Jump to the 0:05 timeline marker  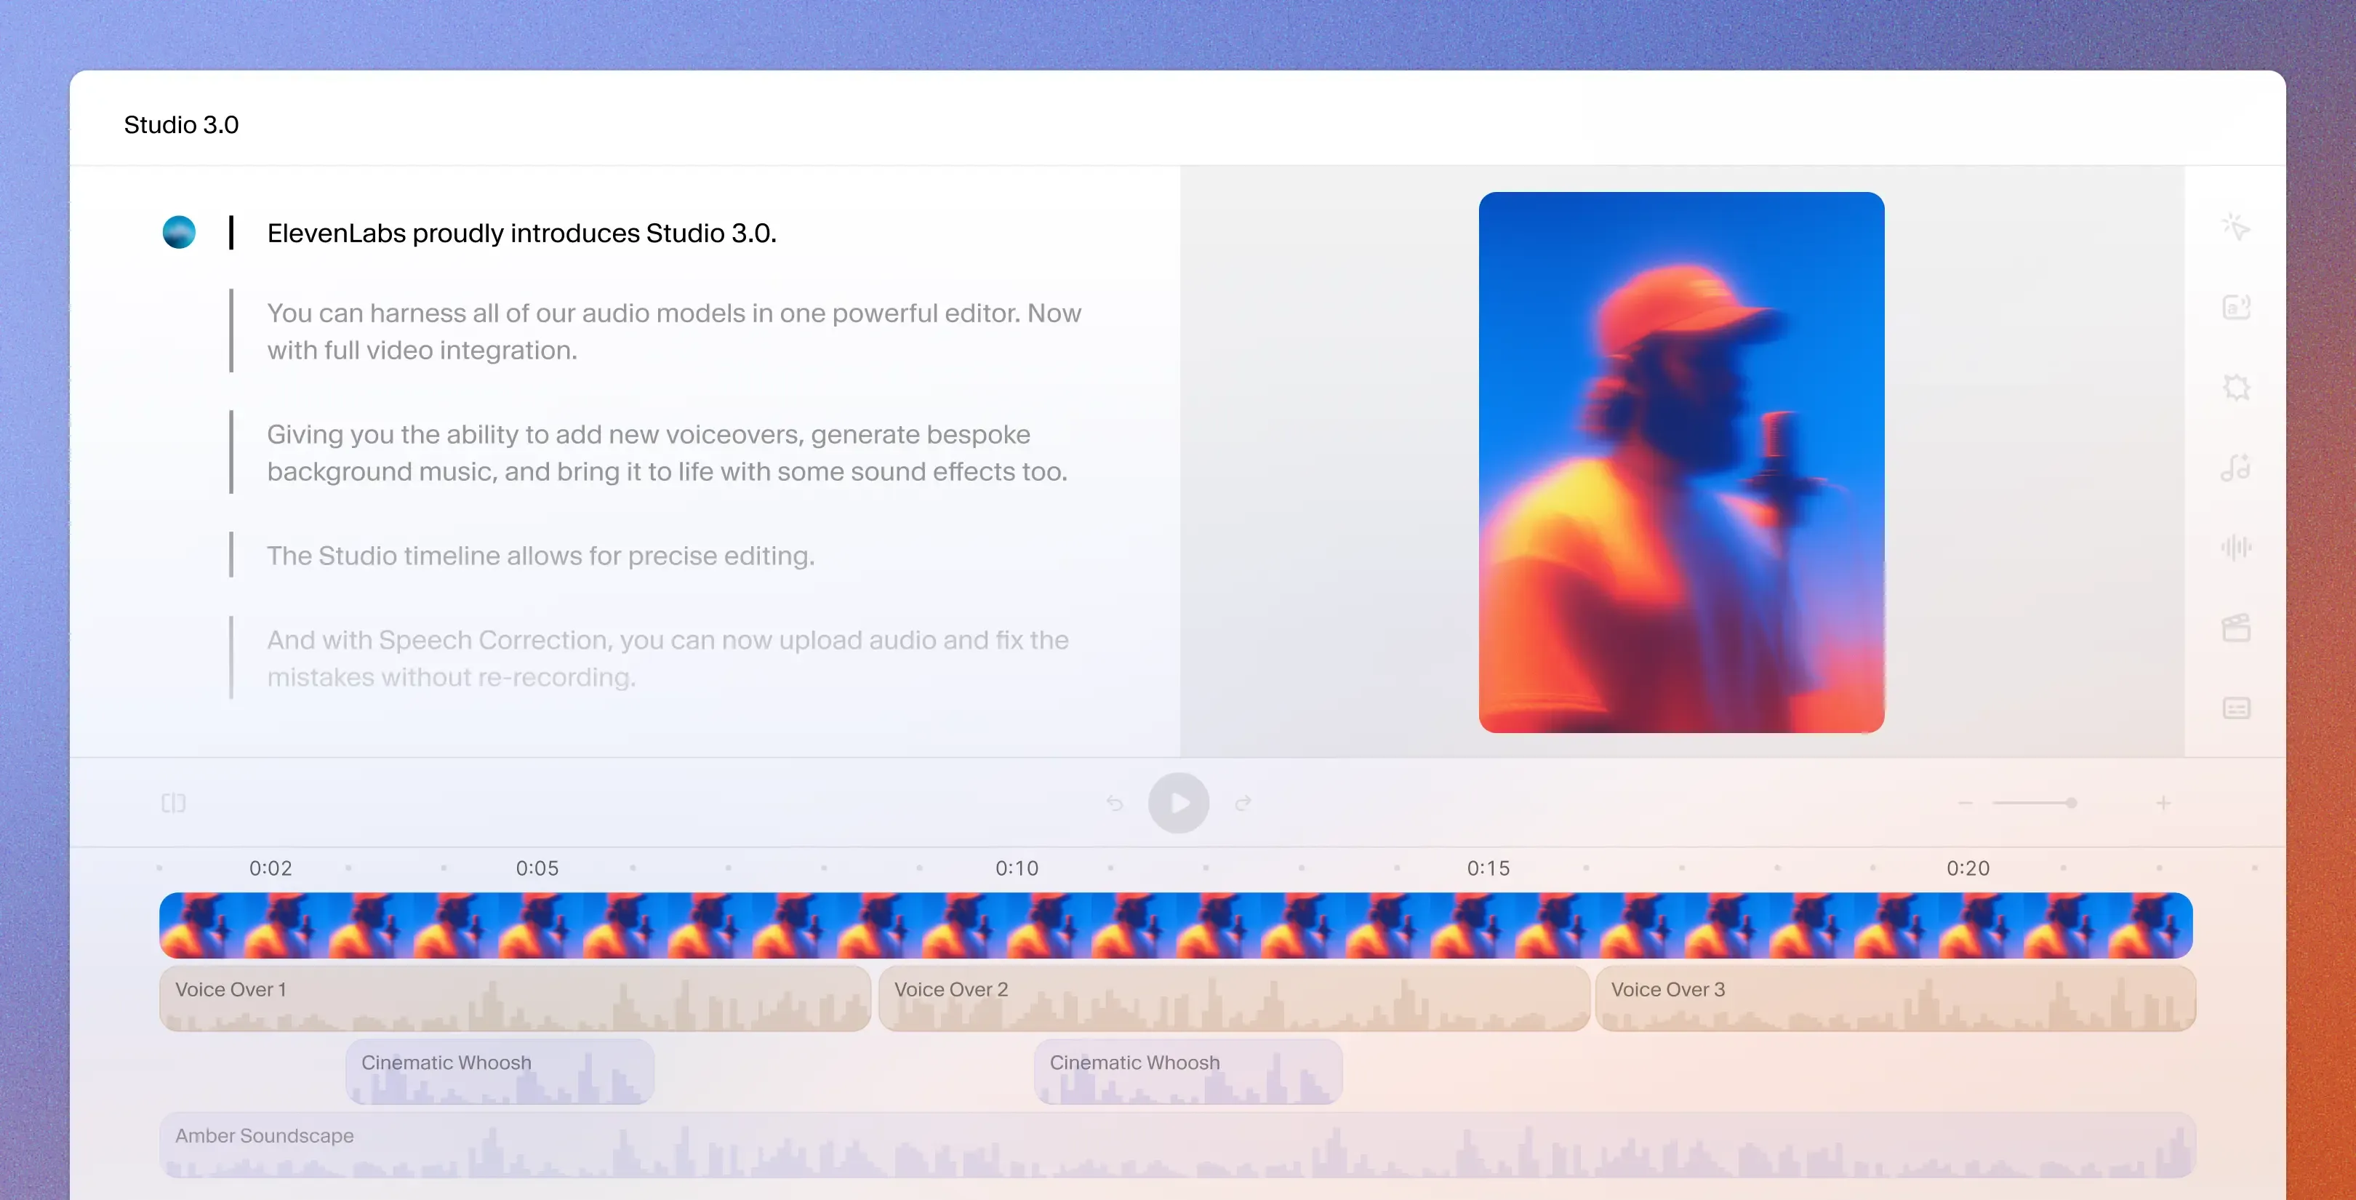(x=537, y=868)
